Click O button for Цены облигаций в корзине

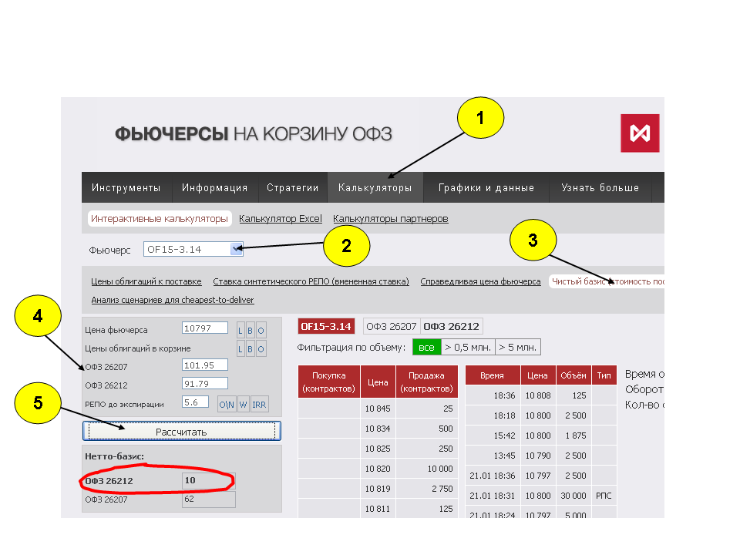(x=261, y=348)
